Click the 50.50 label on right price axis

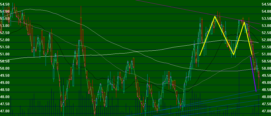click(266, 61)
